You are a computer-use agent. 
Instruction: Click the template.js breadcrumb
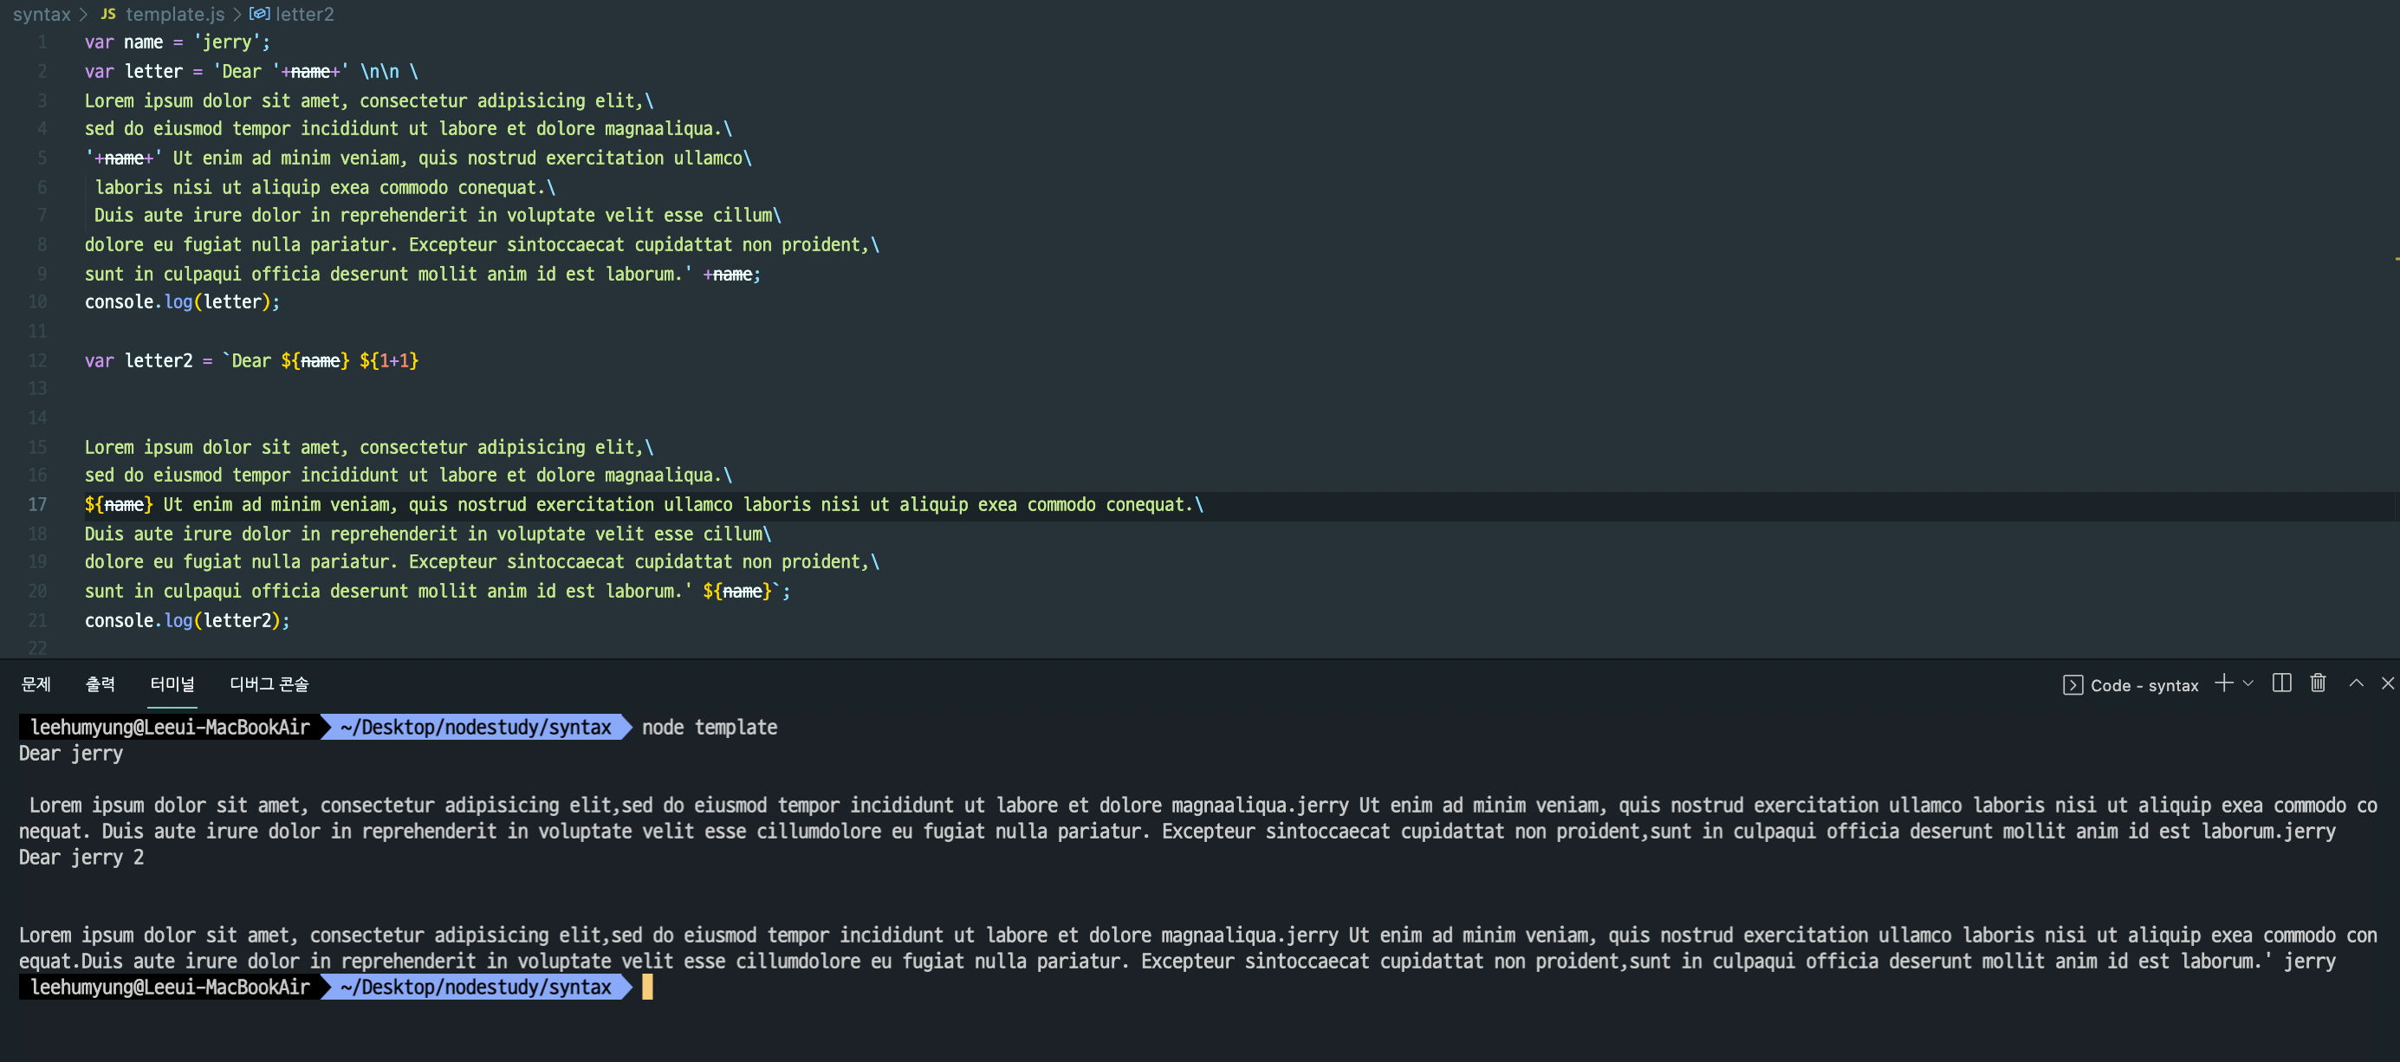point(175,14)
